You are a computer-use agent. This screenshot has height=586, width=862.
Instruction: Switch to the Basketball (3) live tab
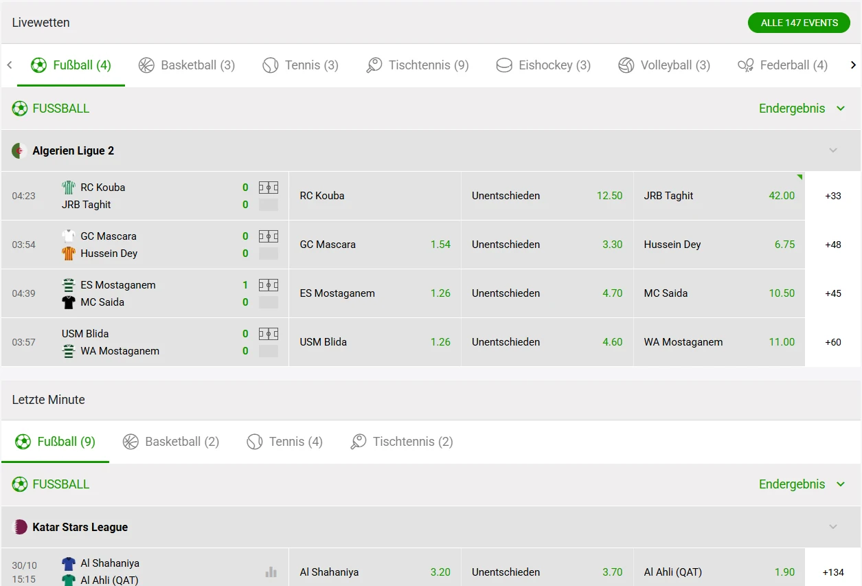pyautogui.click(x=186, y=65)
